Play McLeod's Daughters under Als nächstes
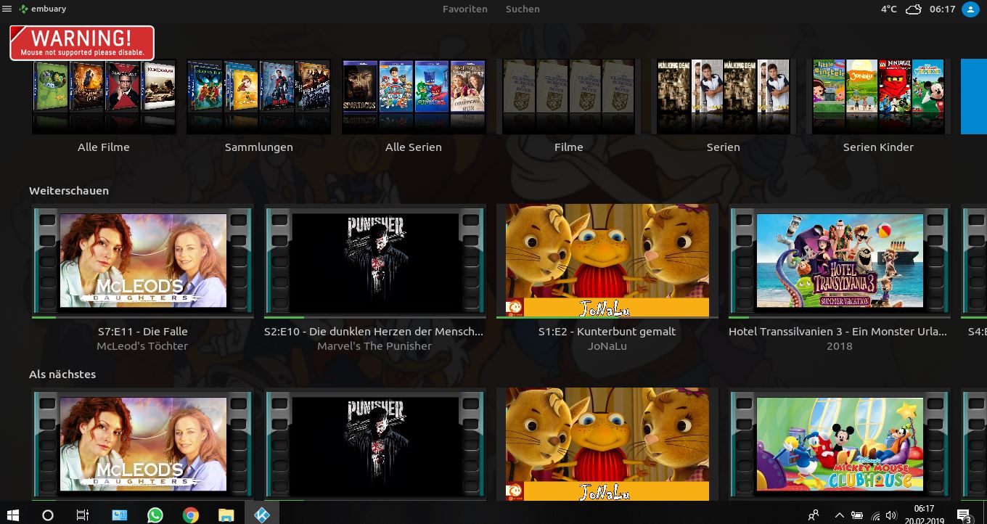987x524 pixels. (143, 444)
